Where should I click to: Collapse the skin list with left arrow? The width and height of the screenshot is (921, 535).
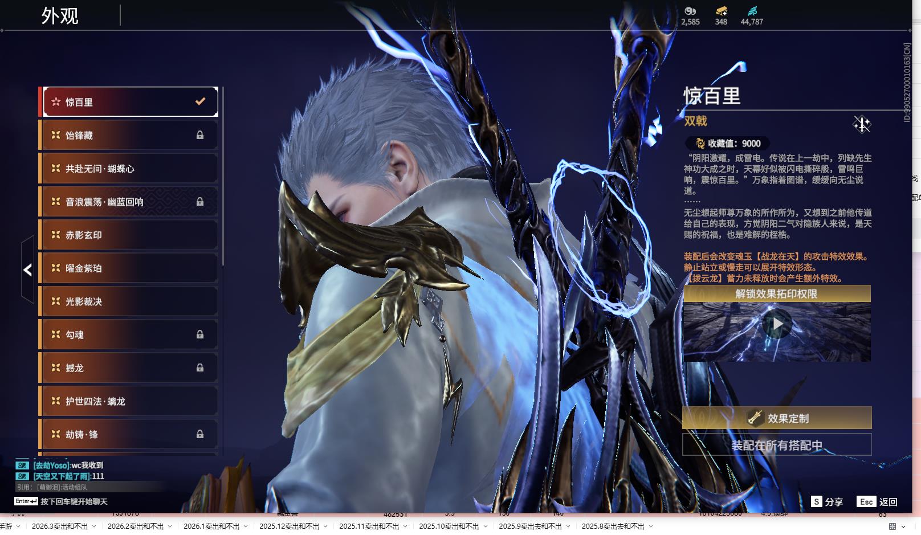[x=27, y=269]
